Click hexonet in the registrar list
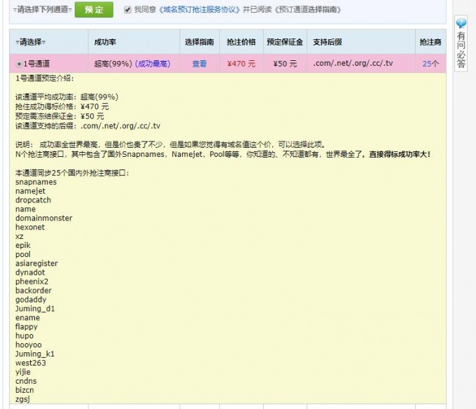Image resolution: width=476 pixels, height=409 pixels. (x=30, y=227)
